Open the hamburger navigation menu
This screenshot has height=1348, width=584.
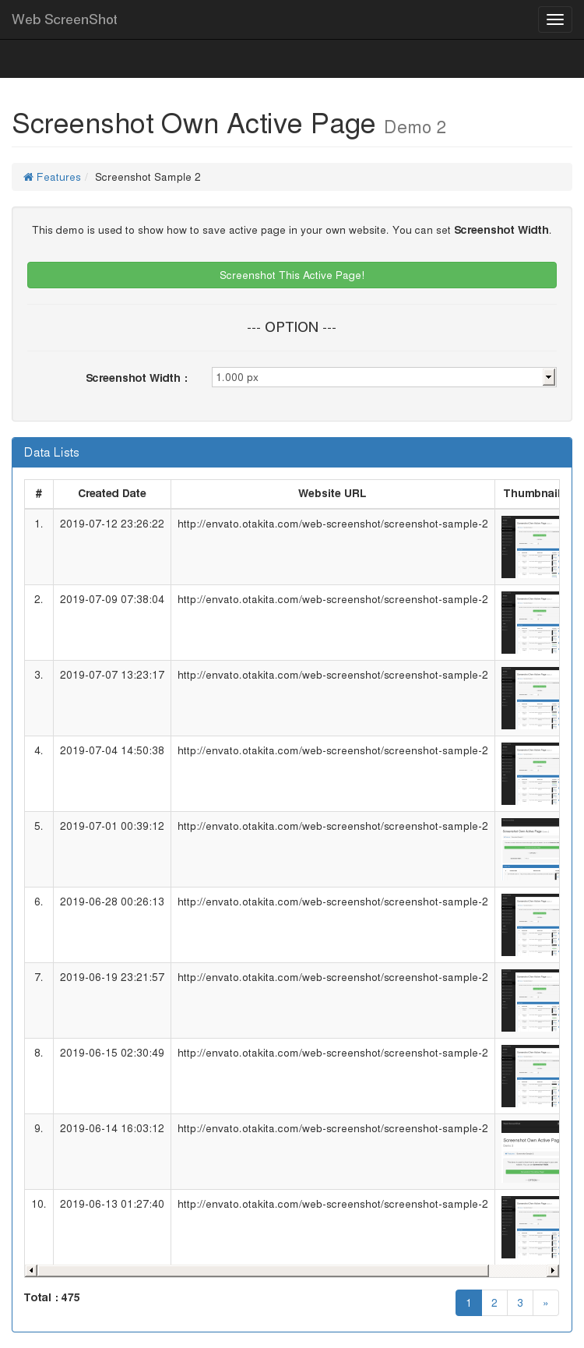554,19
